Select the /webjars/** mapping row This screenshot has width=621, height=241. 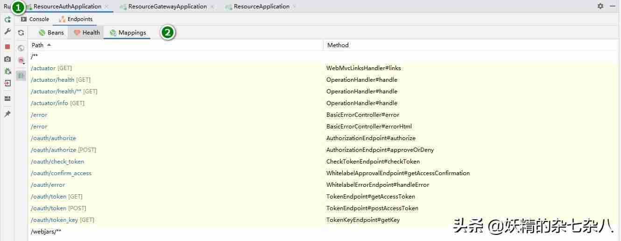[x=324, y=232]
